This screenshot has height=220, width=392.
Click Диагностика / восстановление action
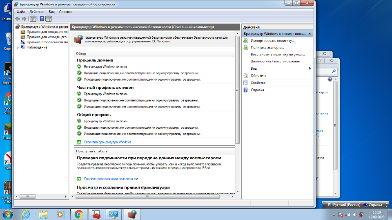[275, 62]
